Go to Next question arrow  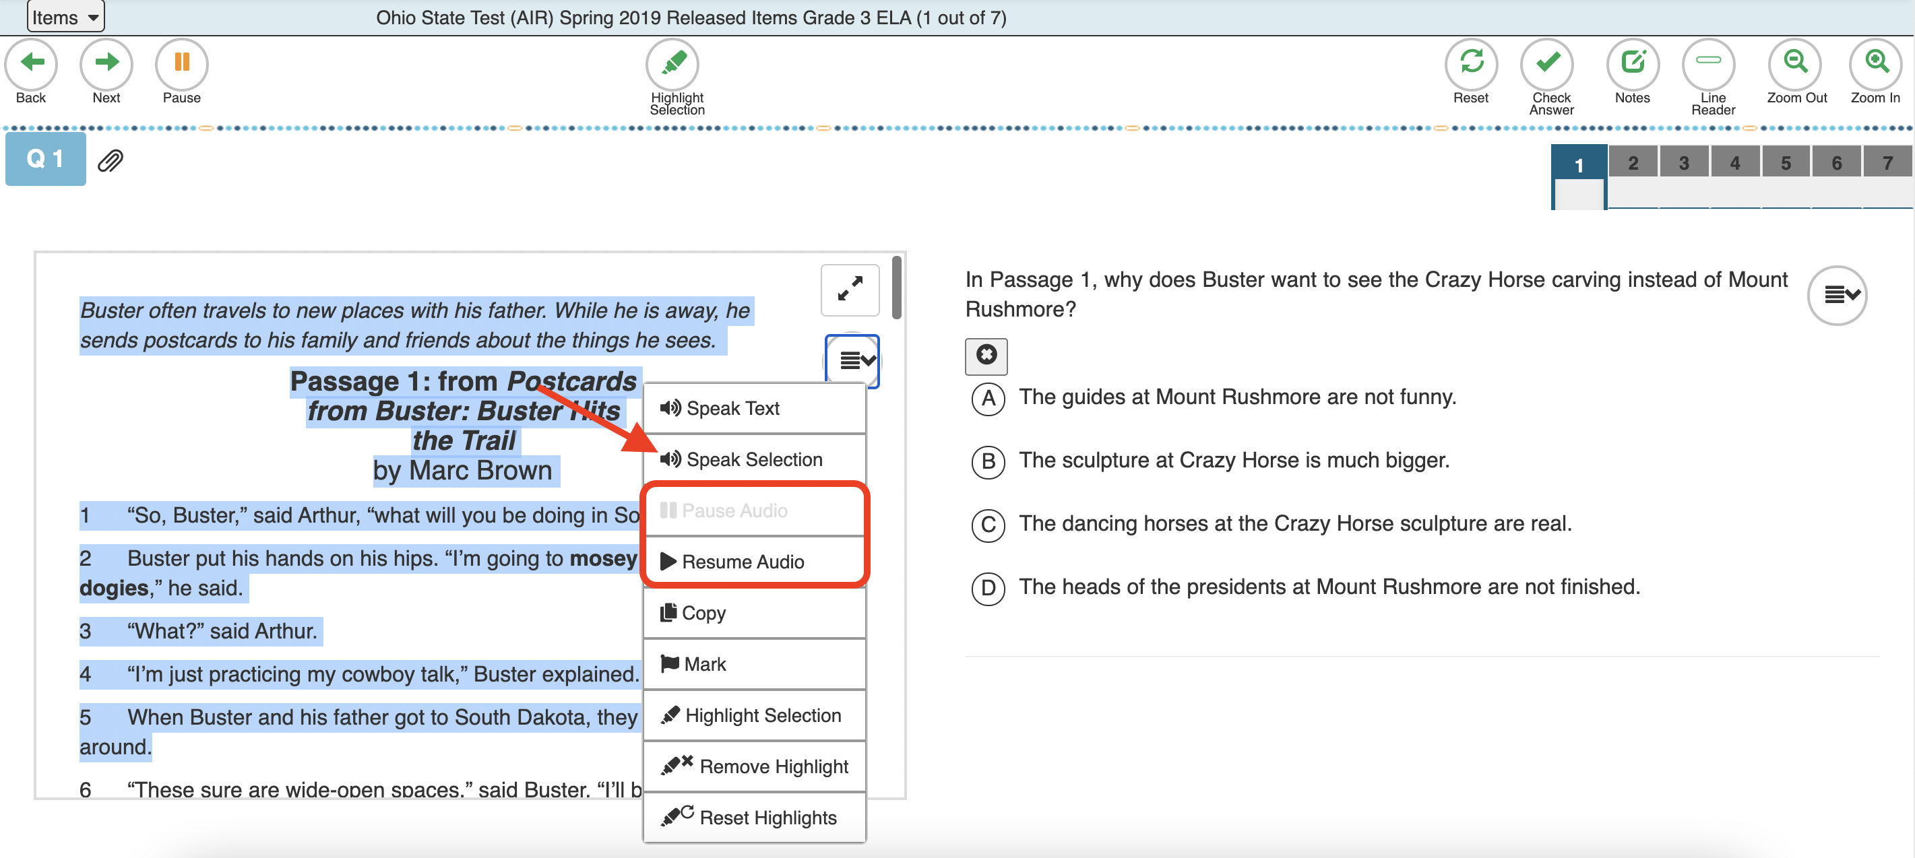point(106,64)
